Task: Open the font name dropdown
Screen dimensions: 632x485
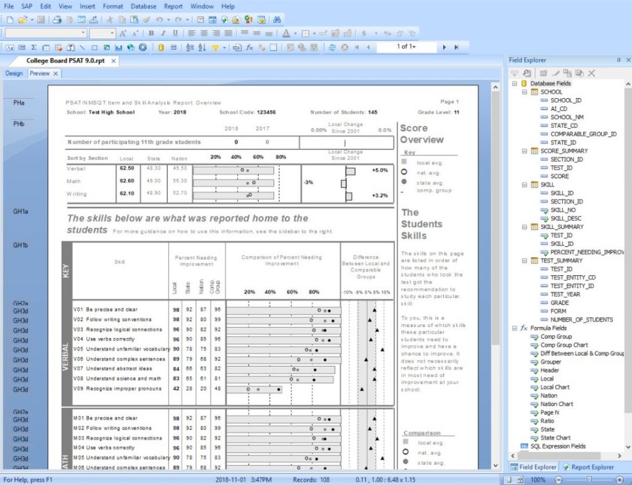Action: (83, 33)
